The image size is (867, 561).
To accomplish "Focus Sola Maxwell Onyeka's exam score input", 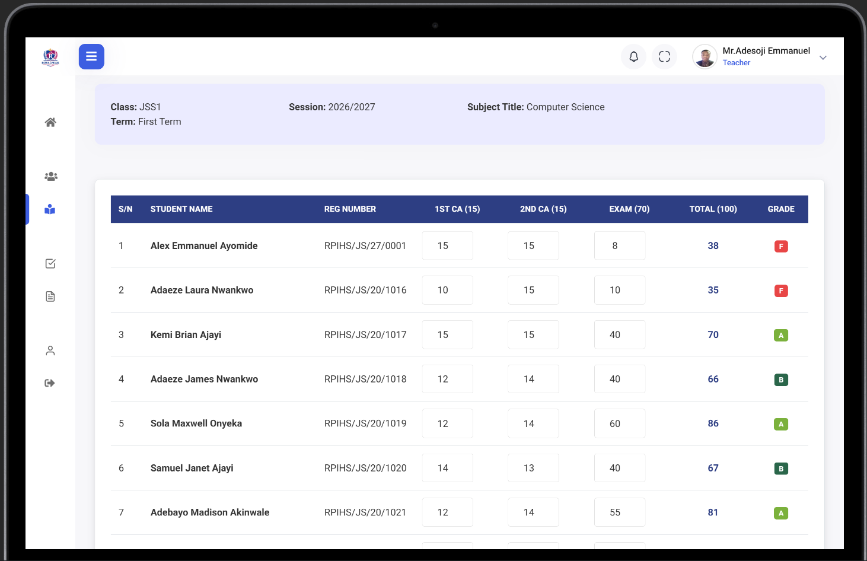I will (x=619, y=423).
